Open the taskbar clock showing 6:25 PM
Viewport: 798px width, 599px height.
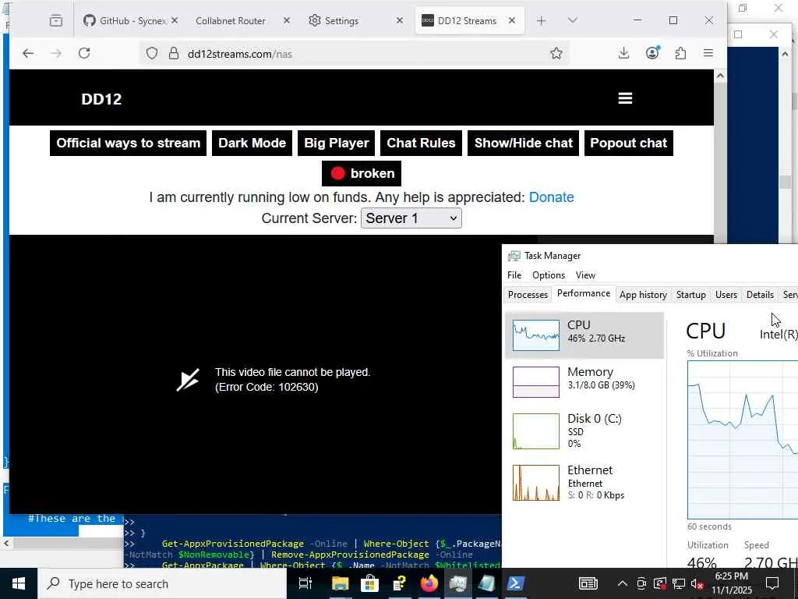pyautogui.click(x=732, y=583)
